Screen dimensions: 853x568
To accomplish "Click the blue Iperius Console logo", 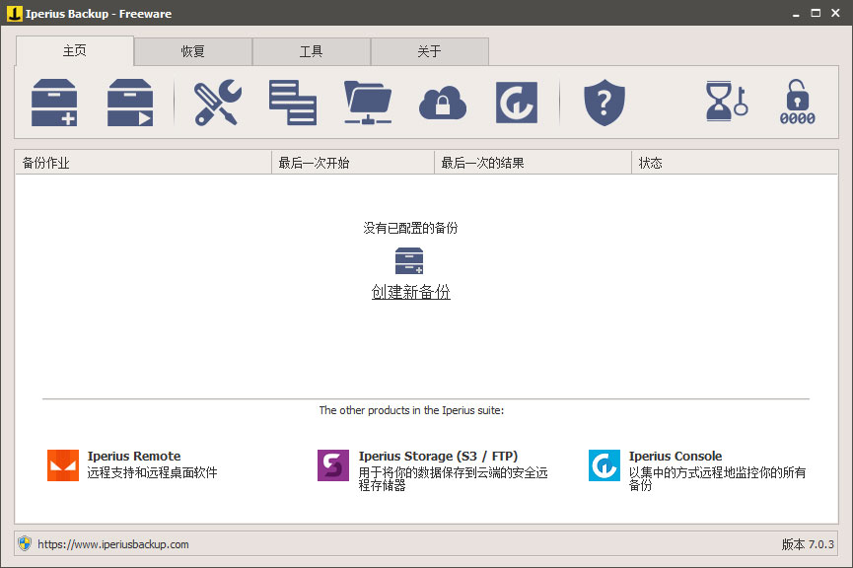I will (604, 465).
